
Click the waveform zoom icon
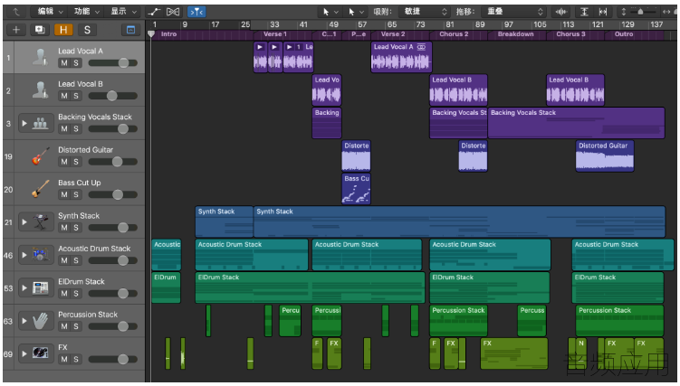tap(561, 12)
